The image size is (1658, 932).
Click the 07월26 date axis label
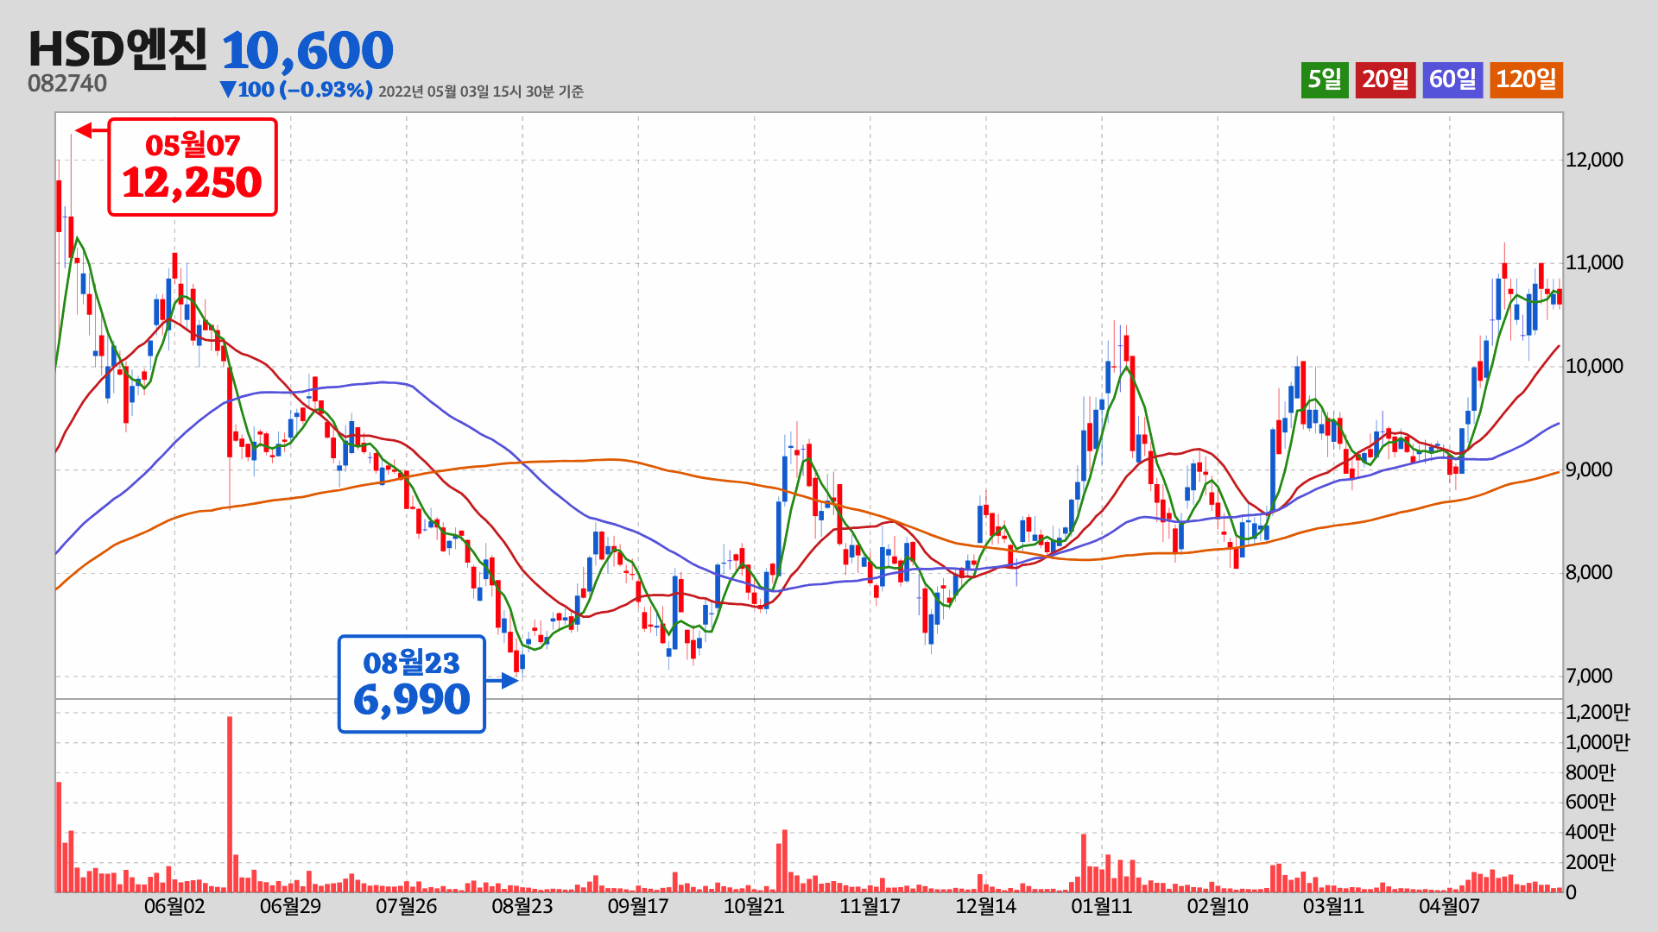pos(406,906)
